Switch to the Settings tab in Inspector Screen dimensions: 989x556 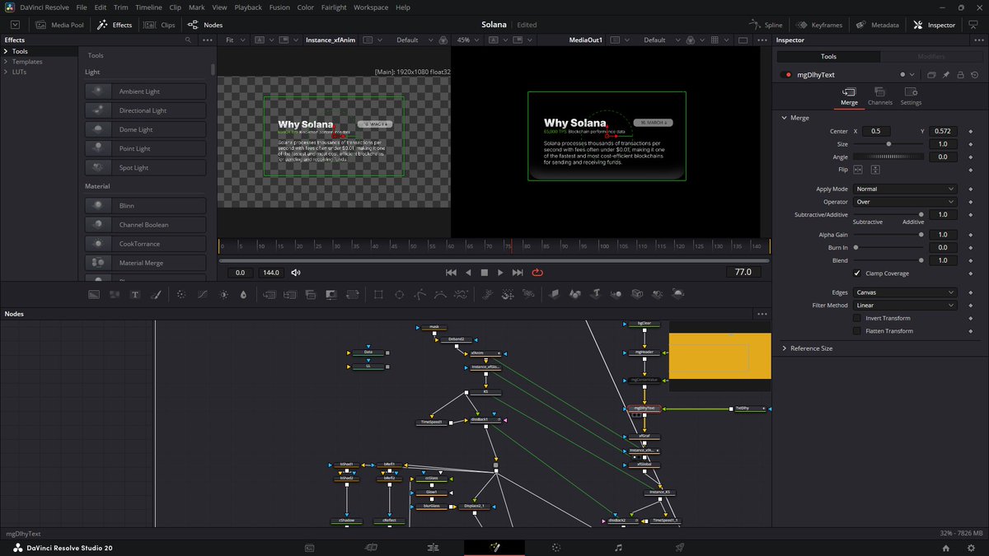911,96
